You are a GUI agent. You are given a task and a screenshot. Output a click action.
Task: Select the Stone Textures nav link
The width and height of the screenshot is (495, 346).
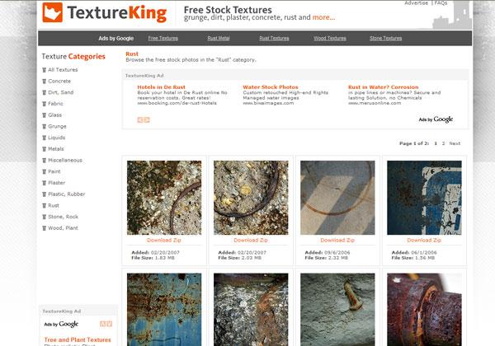[x=386, y=38]
